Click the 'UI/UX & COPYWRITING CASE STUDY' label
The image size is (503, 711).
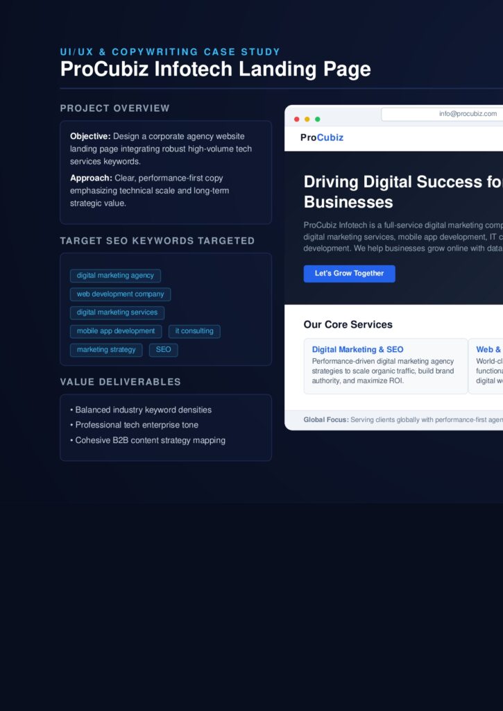(171, 51)
